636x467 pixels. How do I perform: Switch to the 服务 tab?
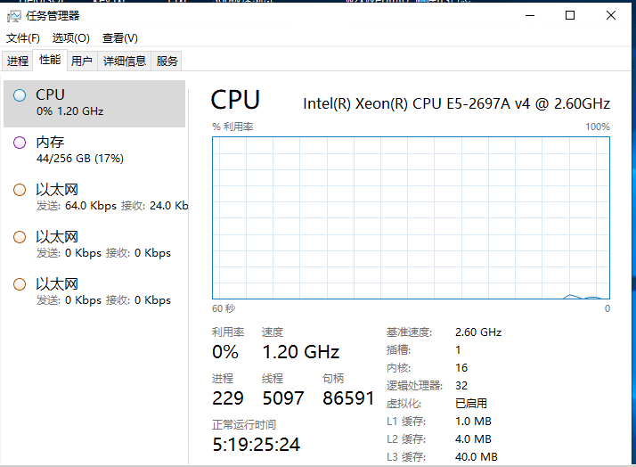point(167,61)
